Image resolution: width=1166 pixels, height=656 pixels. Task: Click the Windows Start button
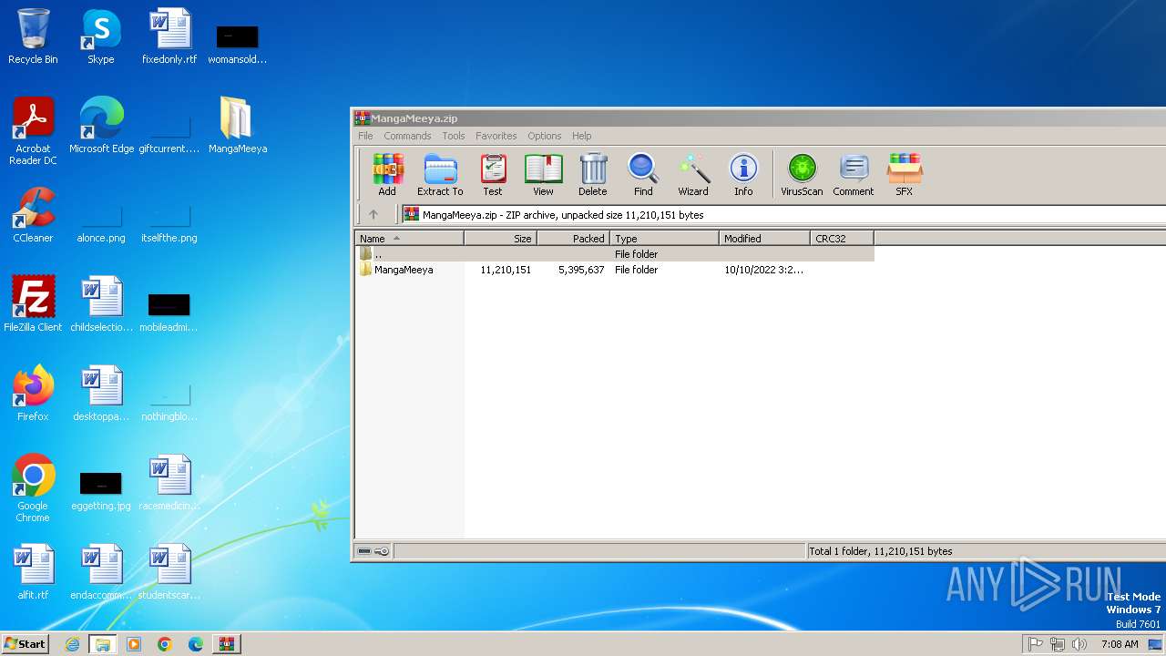pos(26,644)
